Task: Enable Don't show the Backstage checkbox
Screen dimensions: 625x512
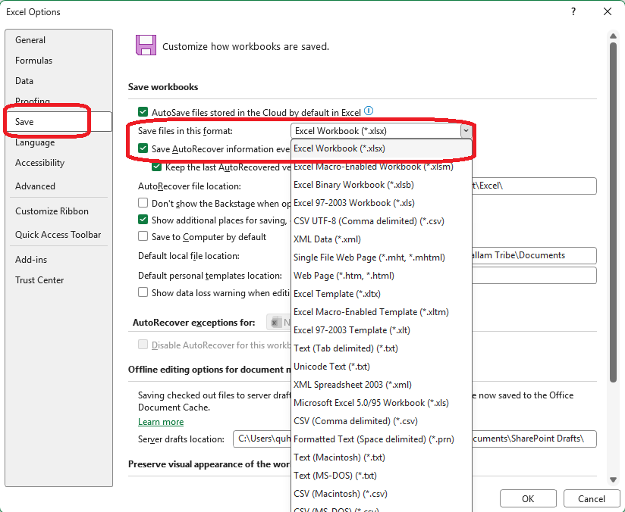Action: tap(143, 203)
